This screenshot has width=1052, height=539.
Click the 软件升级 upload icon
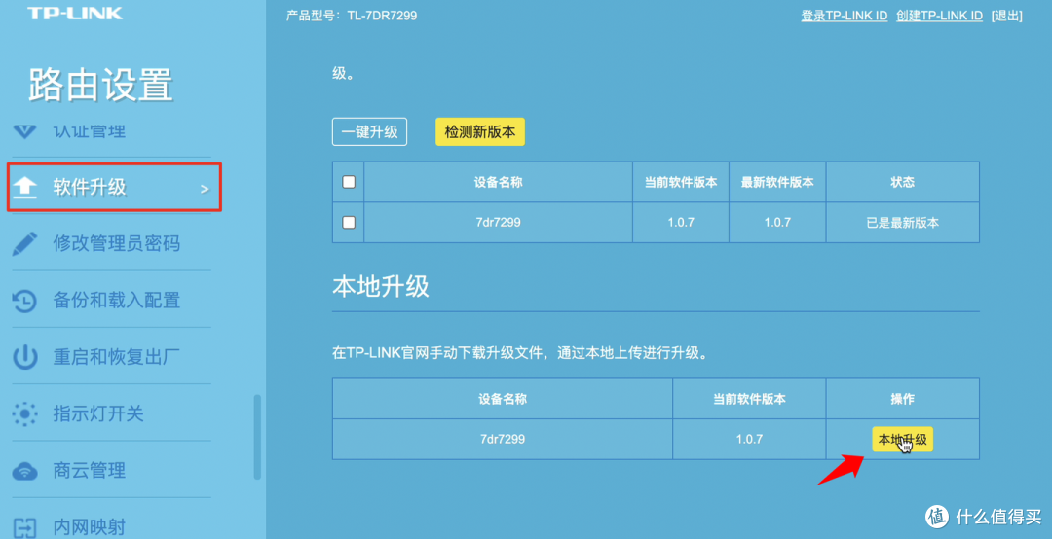24,187
